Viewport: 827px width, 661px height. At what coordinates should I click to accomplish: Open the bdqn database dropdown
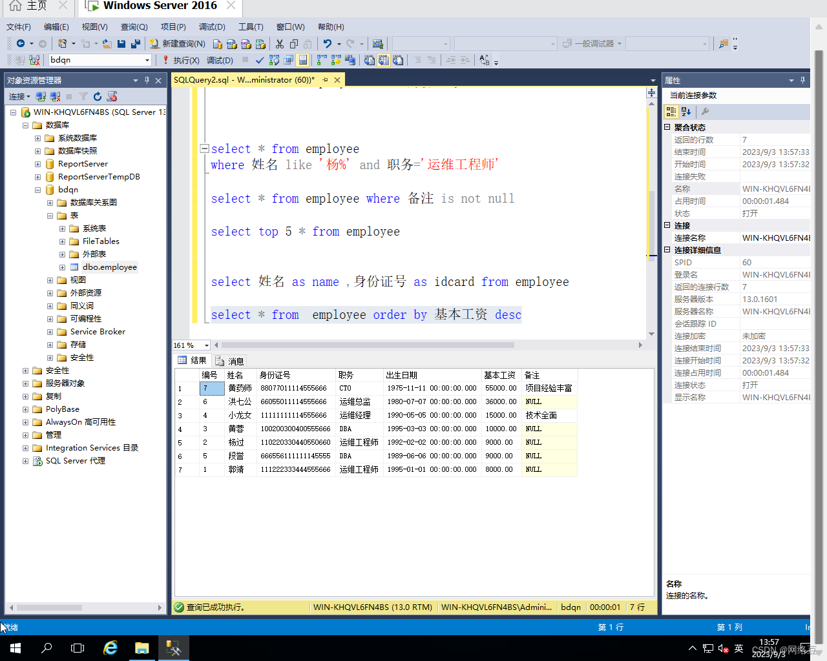coord(147,60)
